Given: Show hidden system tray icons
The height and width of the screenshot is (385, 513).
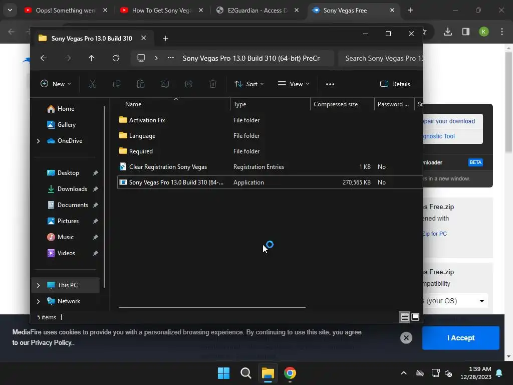Looking at the screenshot, I should (404, 373).
